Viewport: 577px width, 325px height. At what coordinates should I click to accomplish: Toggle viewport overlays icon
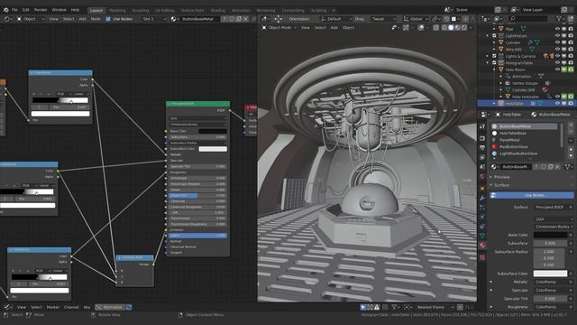tap(421, 28)
